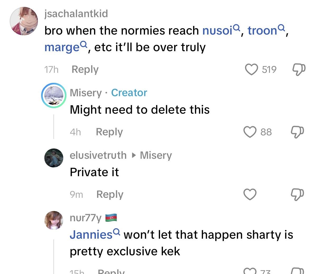
Task: Like jsachalantkid's comment with 519 likes
Action: [x=251, y=70]
